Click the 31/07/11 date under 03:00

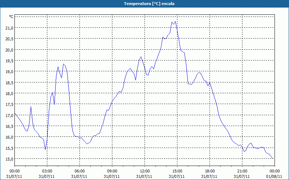(47, 176)
